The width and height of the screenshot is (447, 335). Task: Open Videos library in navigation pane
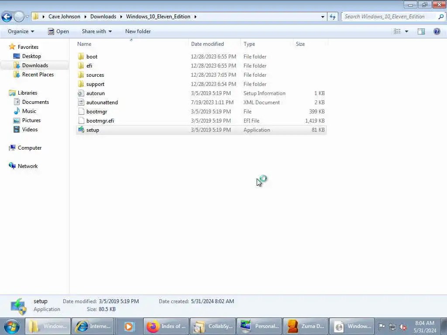(30, 129)
